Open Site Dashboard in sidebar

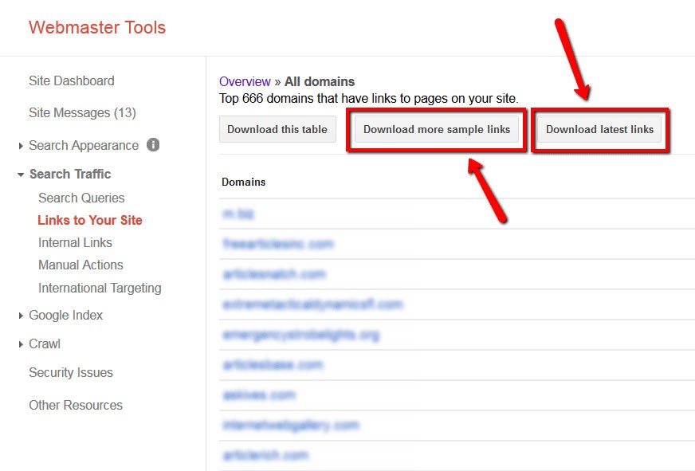pos(72,80)
